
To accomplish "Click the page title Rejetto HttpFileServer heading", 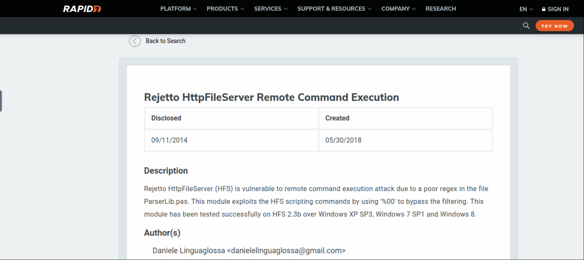I will coord(271,97).
